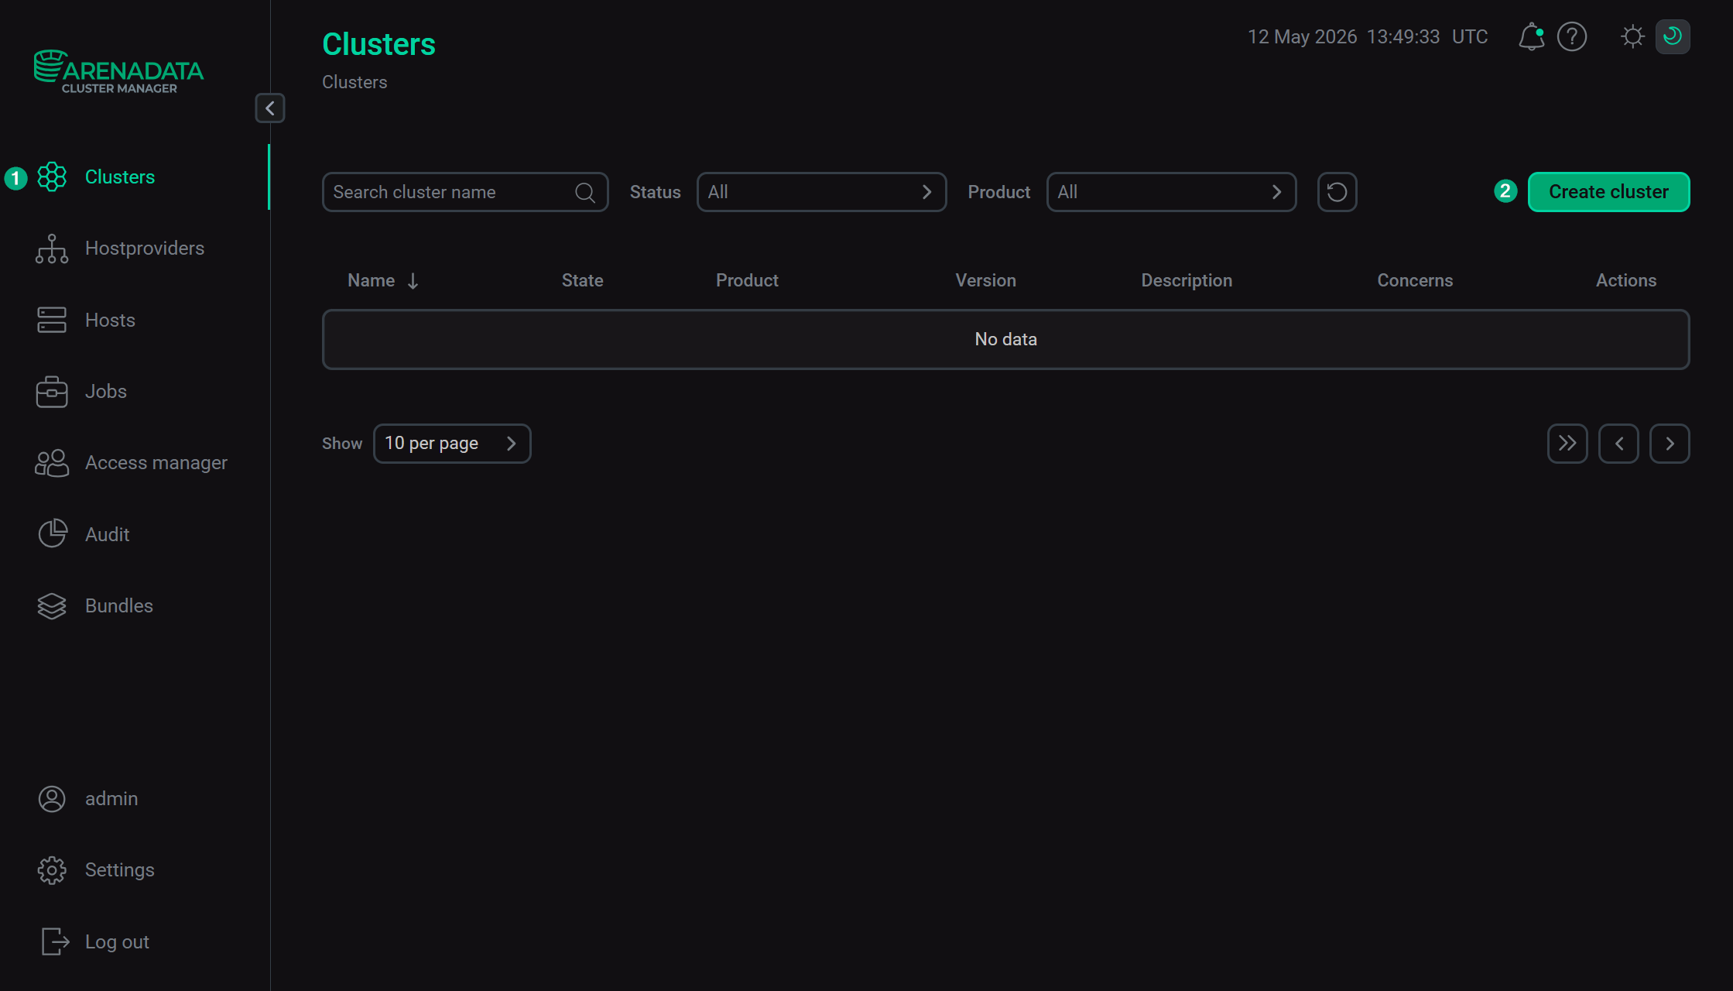This screenshot has width=1733, height=991.
Task: Click the Name column sort arrow
Action: click(413, 281)
